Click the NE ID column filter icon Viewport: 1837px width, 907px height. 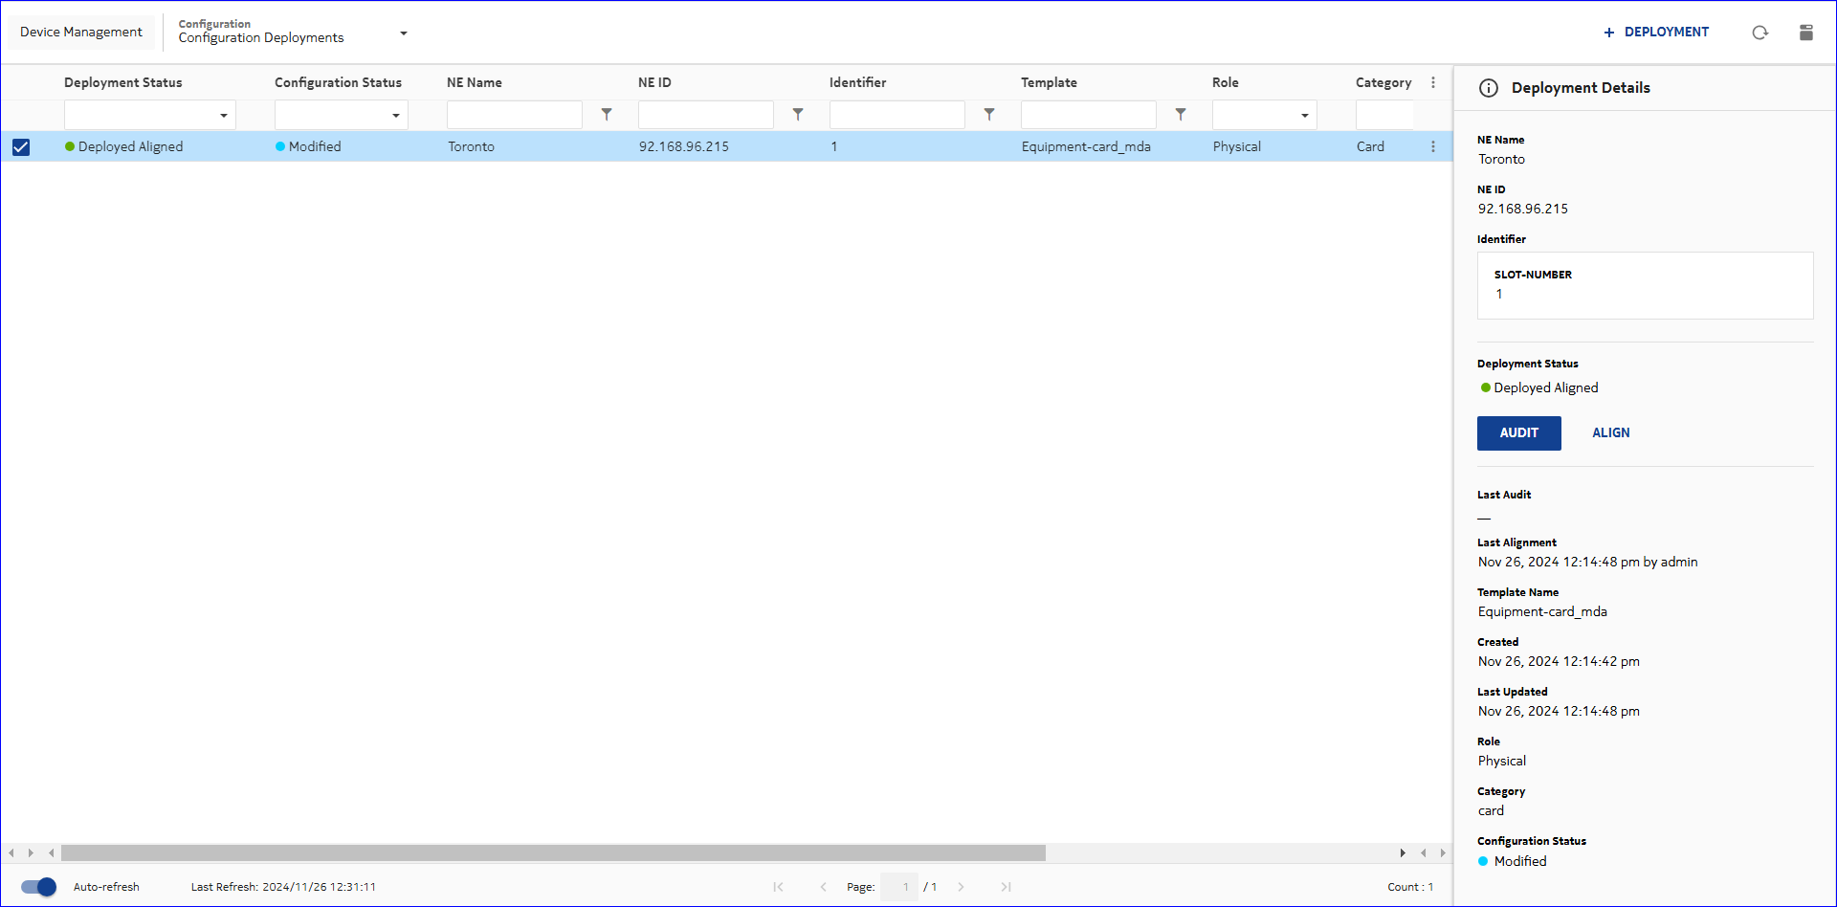tap(798, 115)
